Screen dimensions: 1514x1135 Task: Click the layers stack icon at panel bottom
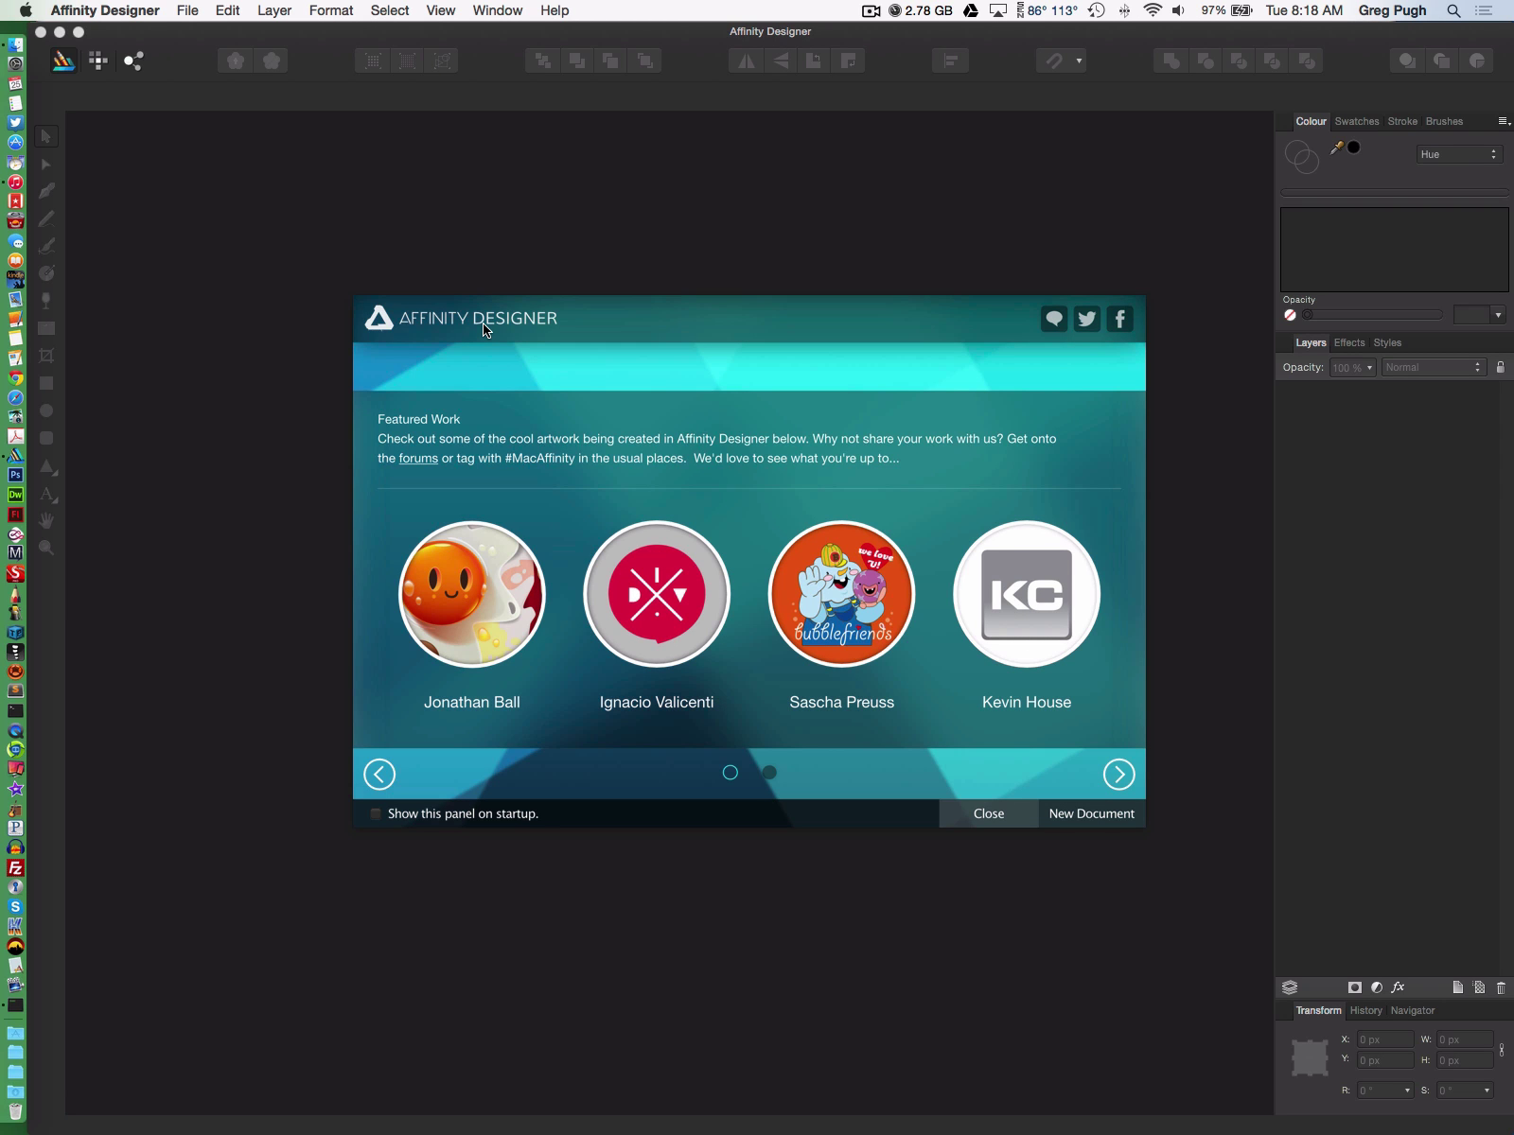(x=1290, y=987)
